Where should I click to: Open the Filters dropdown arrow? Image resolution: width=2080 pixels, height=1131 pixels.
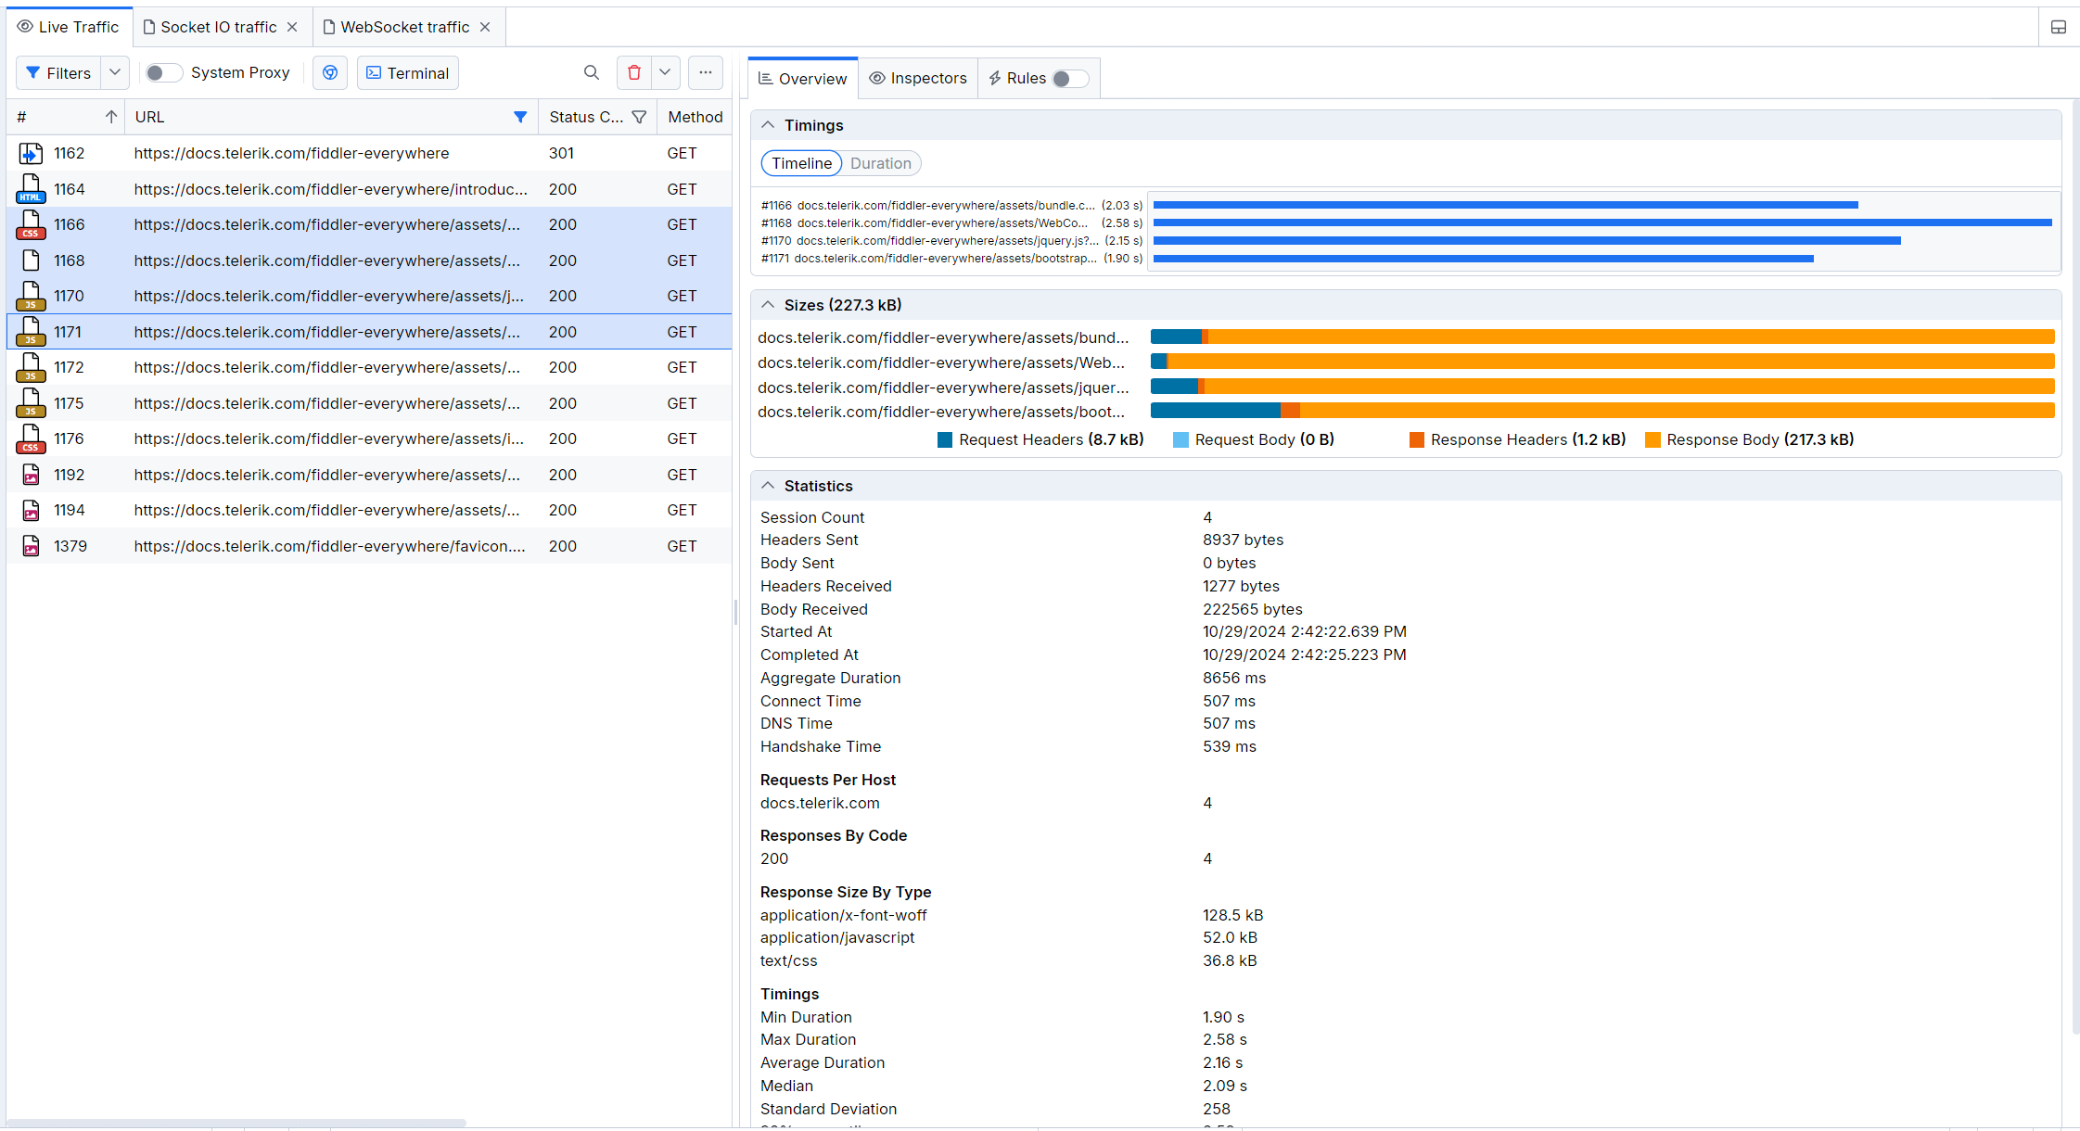coord(115,72)
